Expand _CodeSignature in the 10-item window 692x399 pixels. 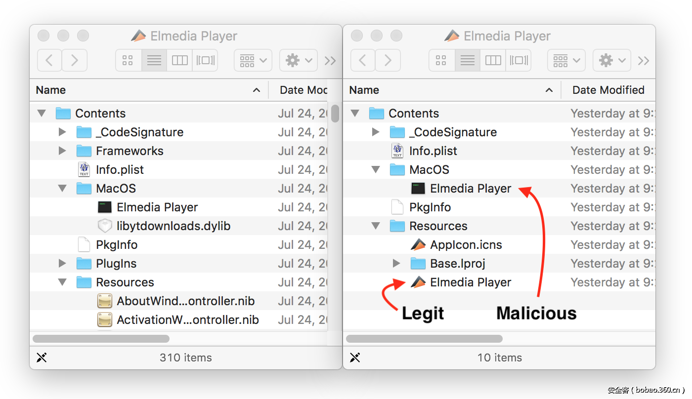tap(376, 132)
